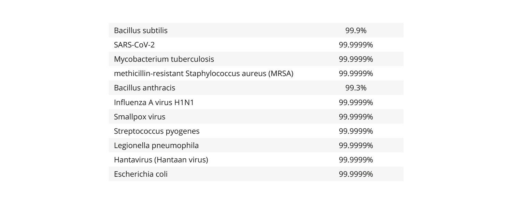Image resolution: width=512 pixels, height=204 pixels.
Task: Click the percentage value for Smallpox virus
Action: click(356, 117)
